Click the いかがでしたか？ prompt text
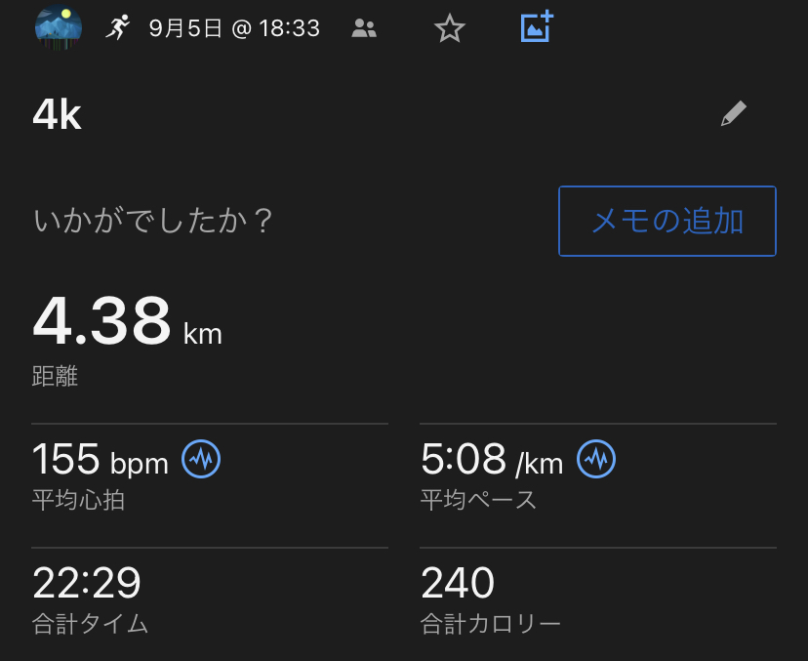808x661 pixels. (x=153, y=222)
